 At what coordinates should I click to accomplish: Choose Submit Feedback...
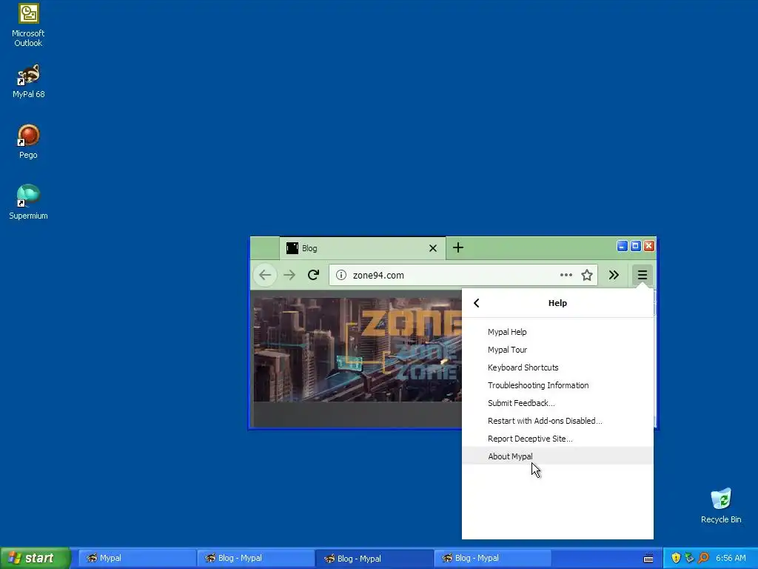(557, 403)
